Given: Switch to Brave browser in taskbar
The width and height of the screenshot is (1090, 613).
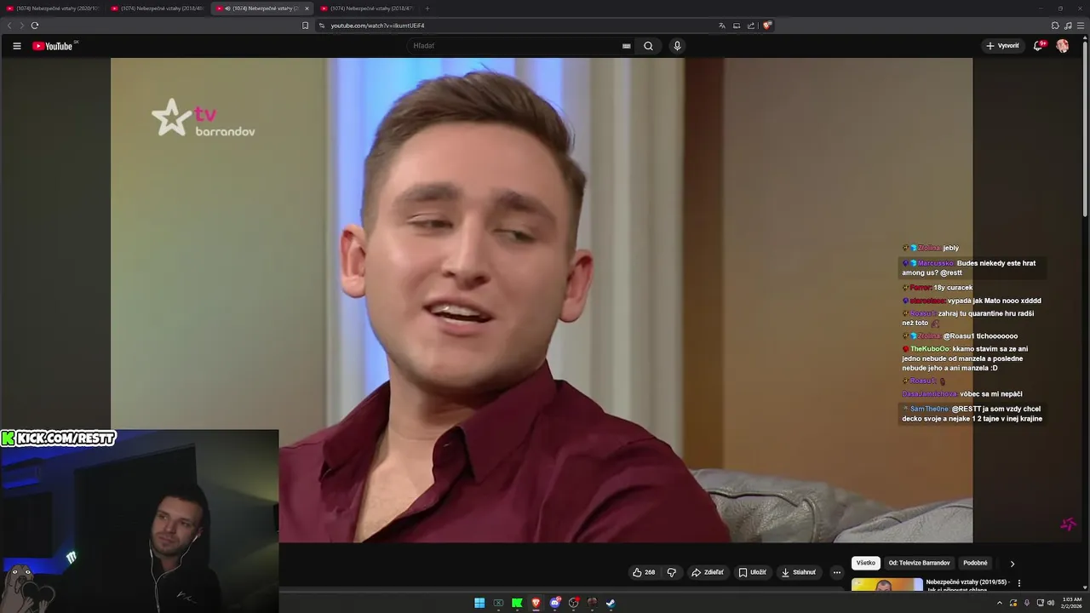Looking at the screenshot, I should [x=536, y=603].
